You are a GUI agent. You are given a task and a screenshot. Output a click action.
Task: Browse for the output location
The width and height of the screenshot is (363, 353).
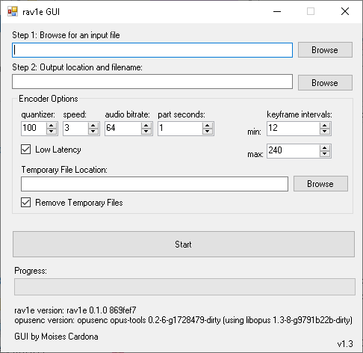(x=325, y=82)
